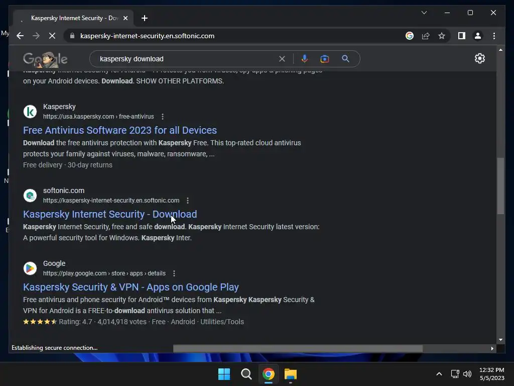Stop loading the page

tap(52, 36)
